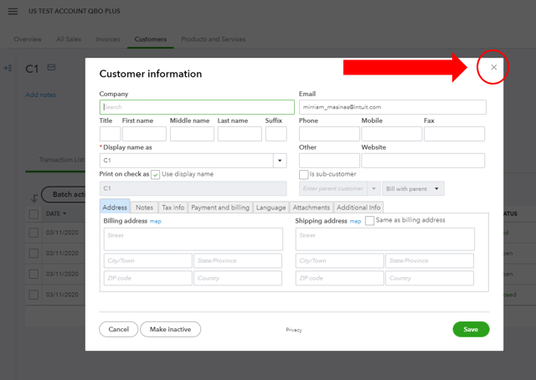
Task: Click the Add notes link
Action: (x=41, y=95)
